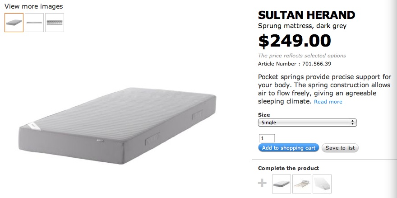Click the Complete the product heading

pos(288,168)
